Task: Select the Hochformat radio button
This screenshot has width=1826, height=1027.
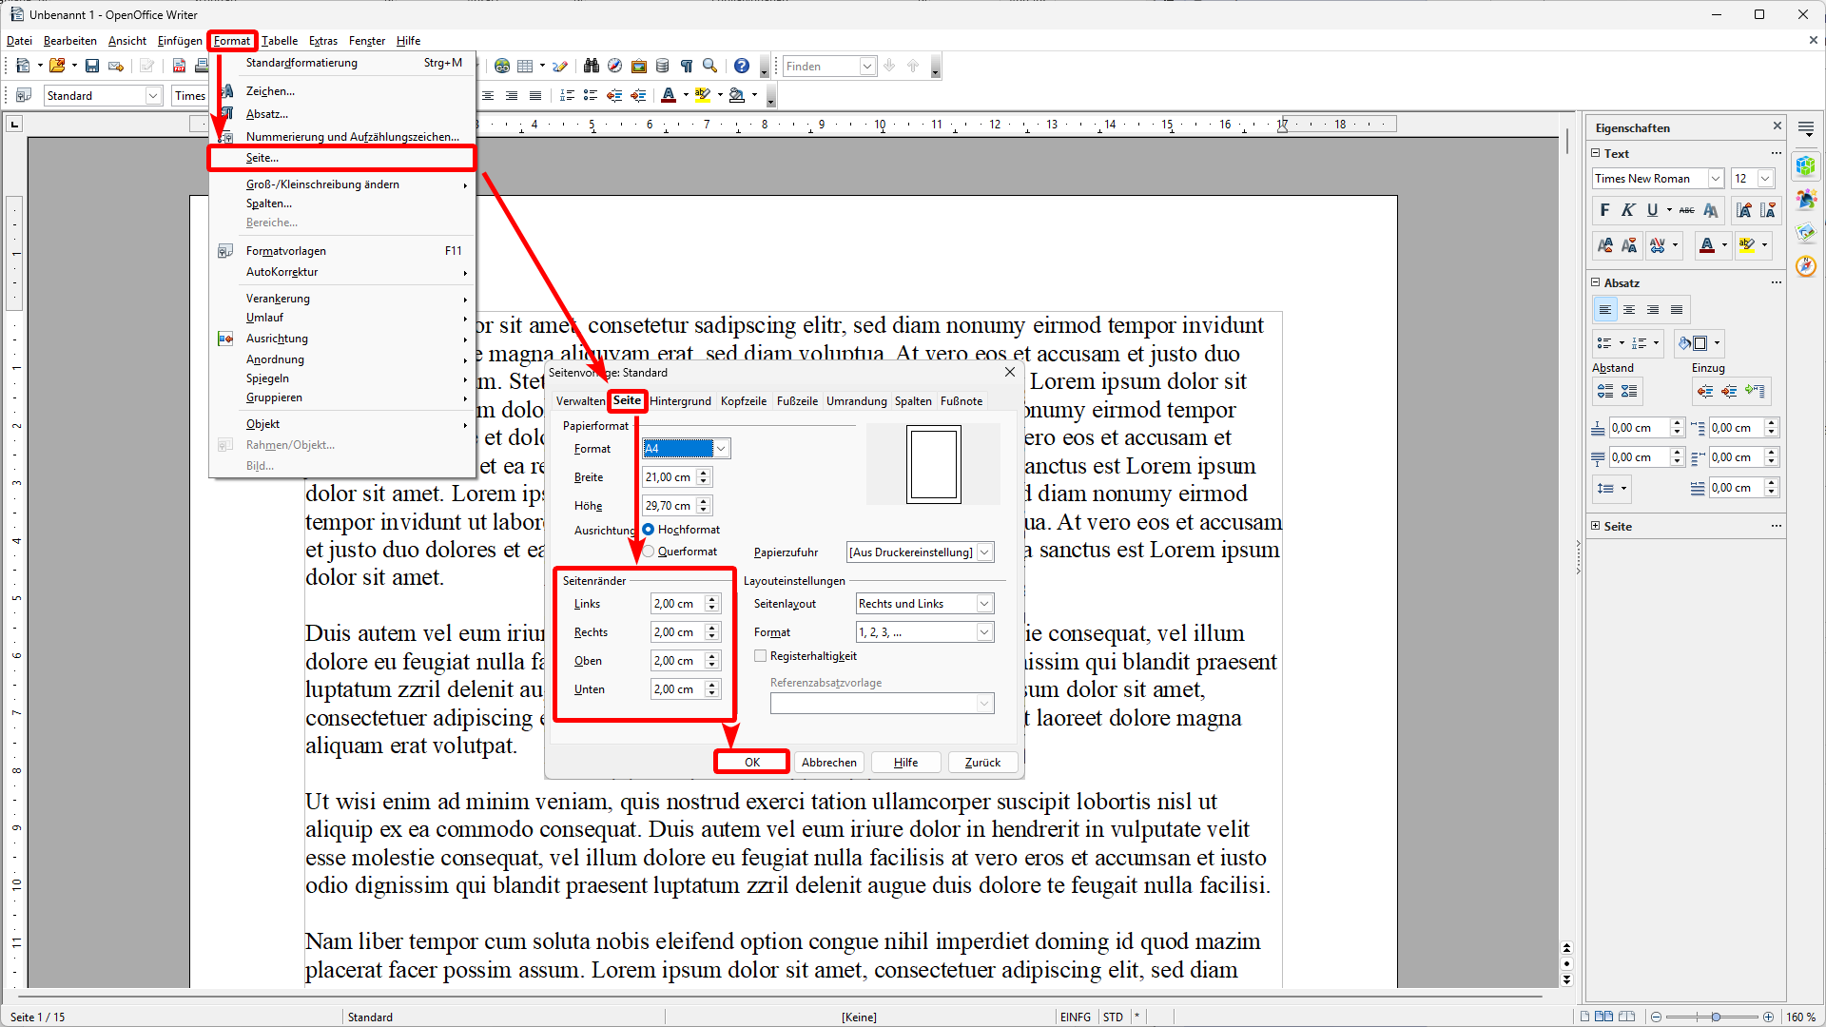Action: click(649, 530)
